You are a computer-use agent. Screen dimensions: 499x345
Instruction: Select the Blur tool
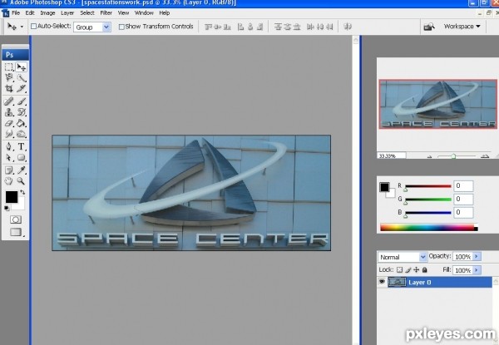click(9, 134)
